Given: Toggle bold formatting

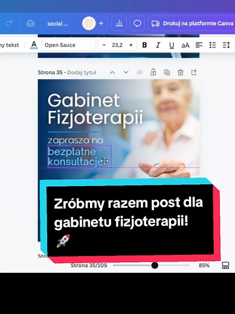Looking at the screenshot, I should [144, 45].
